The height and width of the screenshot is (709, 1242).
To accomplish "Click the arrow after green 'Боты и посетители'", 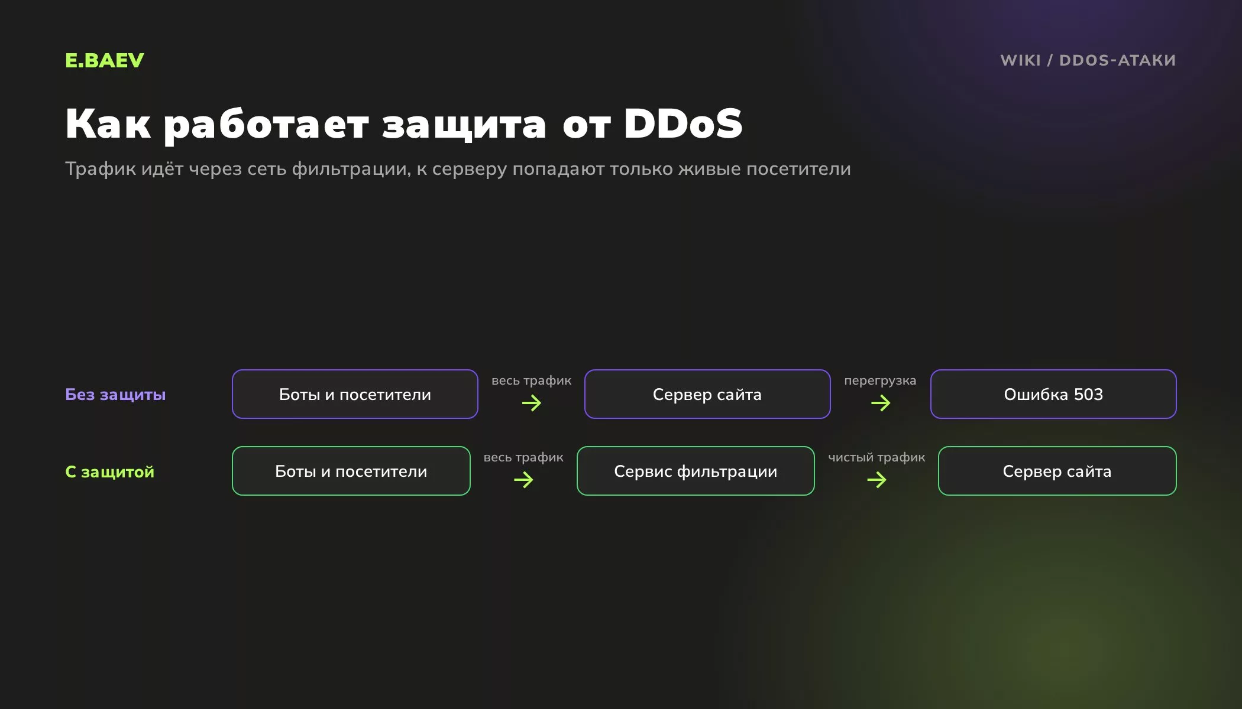I will (x=523, y=480).
